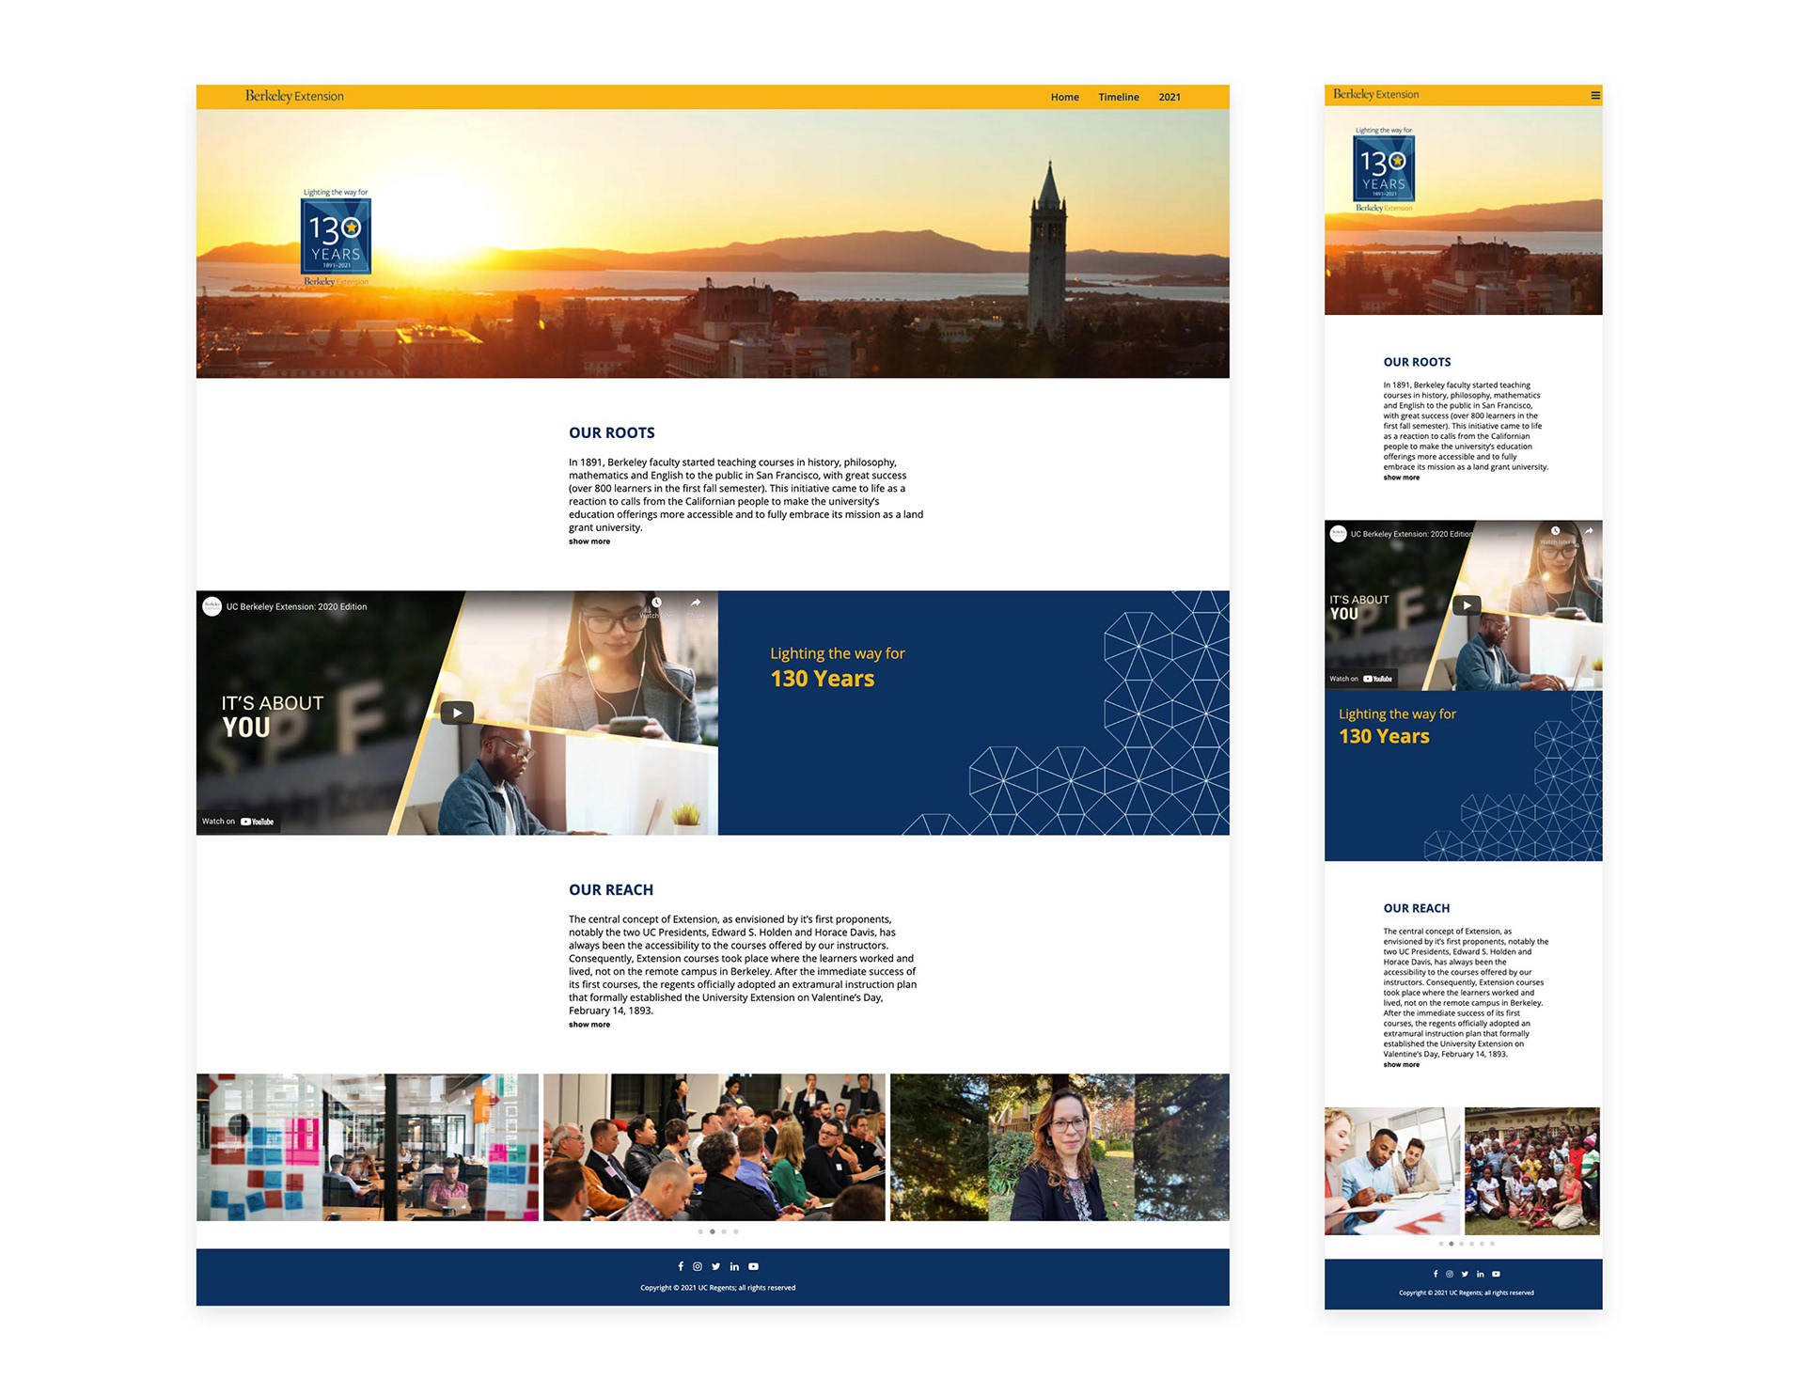This screenshot has height=1395, width=1805.
Task: Open YouTube icon in mobile footer
Action: pos(1496,1274)
